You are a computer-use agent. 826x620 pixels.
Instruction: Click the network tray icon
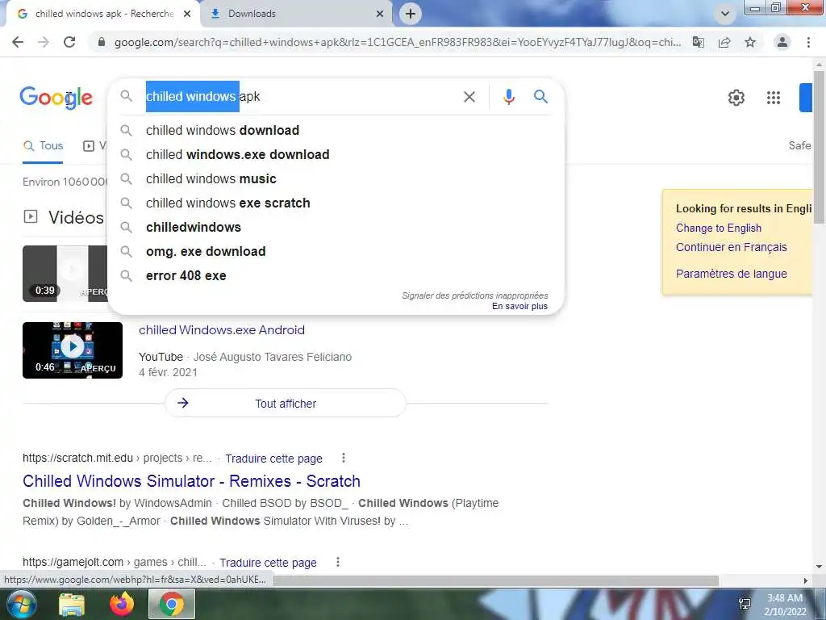(745, 604)
